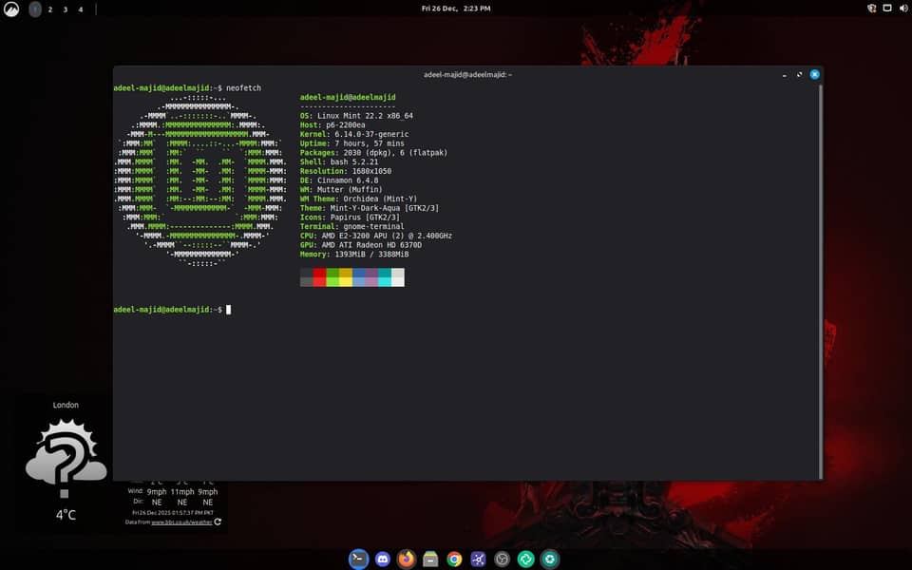Open the date and time calendar

tap(456, 9)
